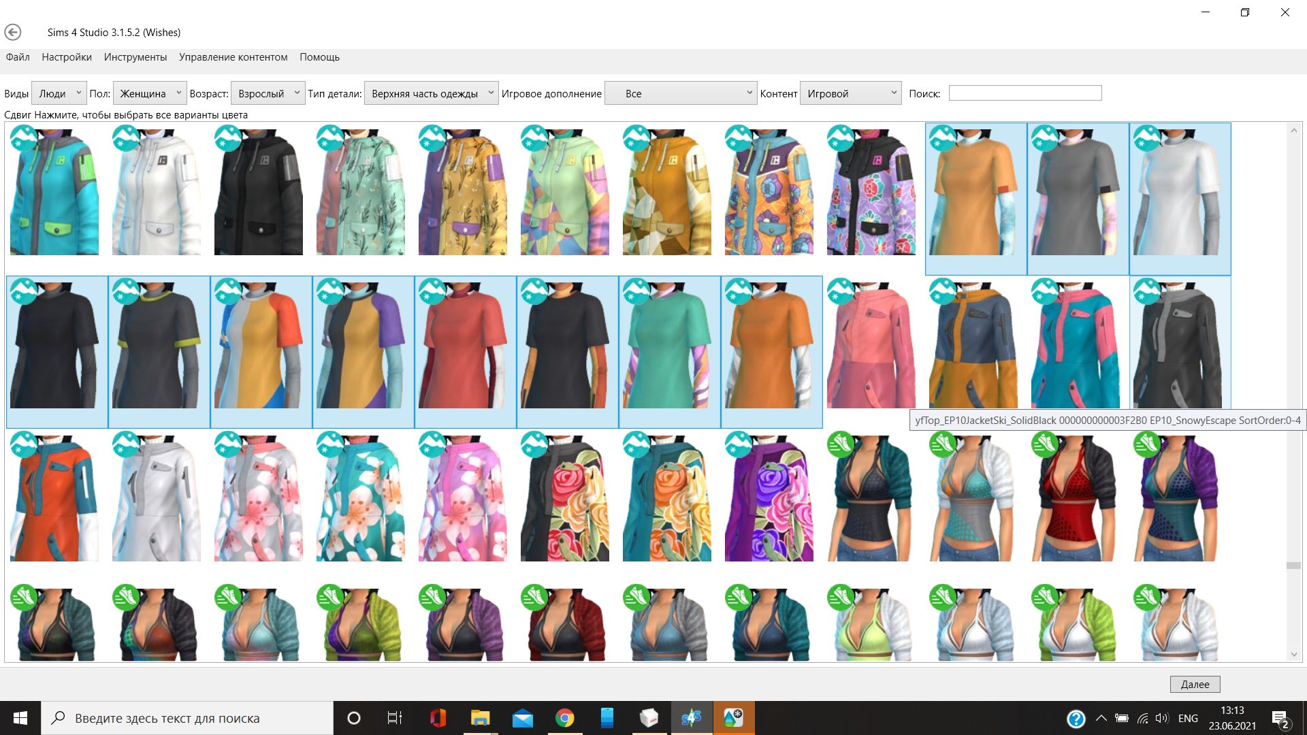Open File Explorer from taskbar
This screenshot has height=735, width=1307.
480,718
